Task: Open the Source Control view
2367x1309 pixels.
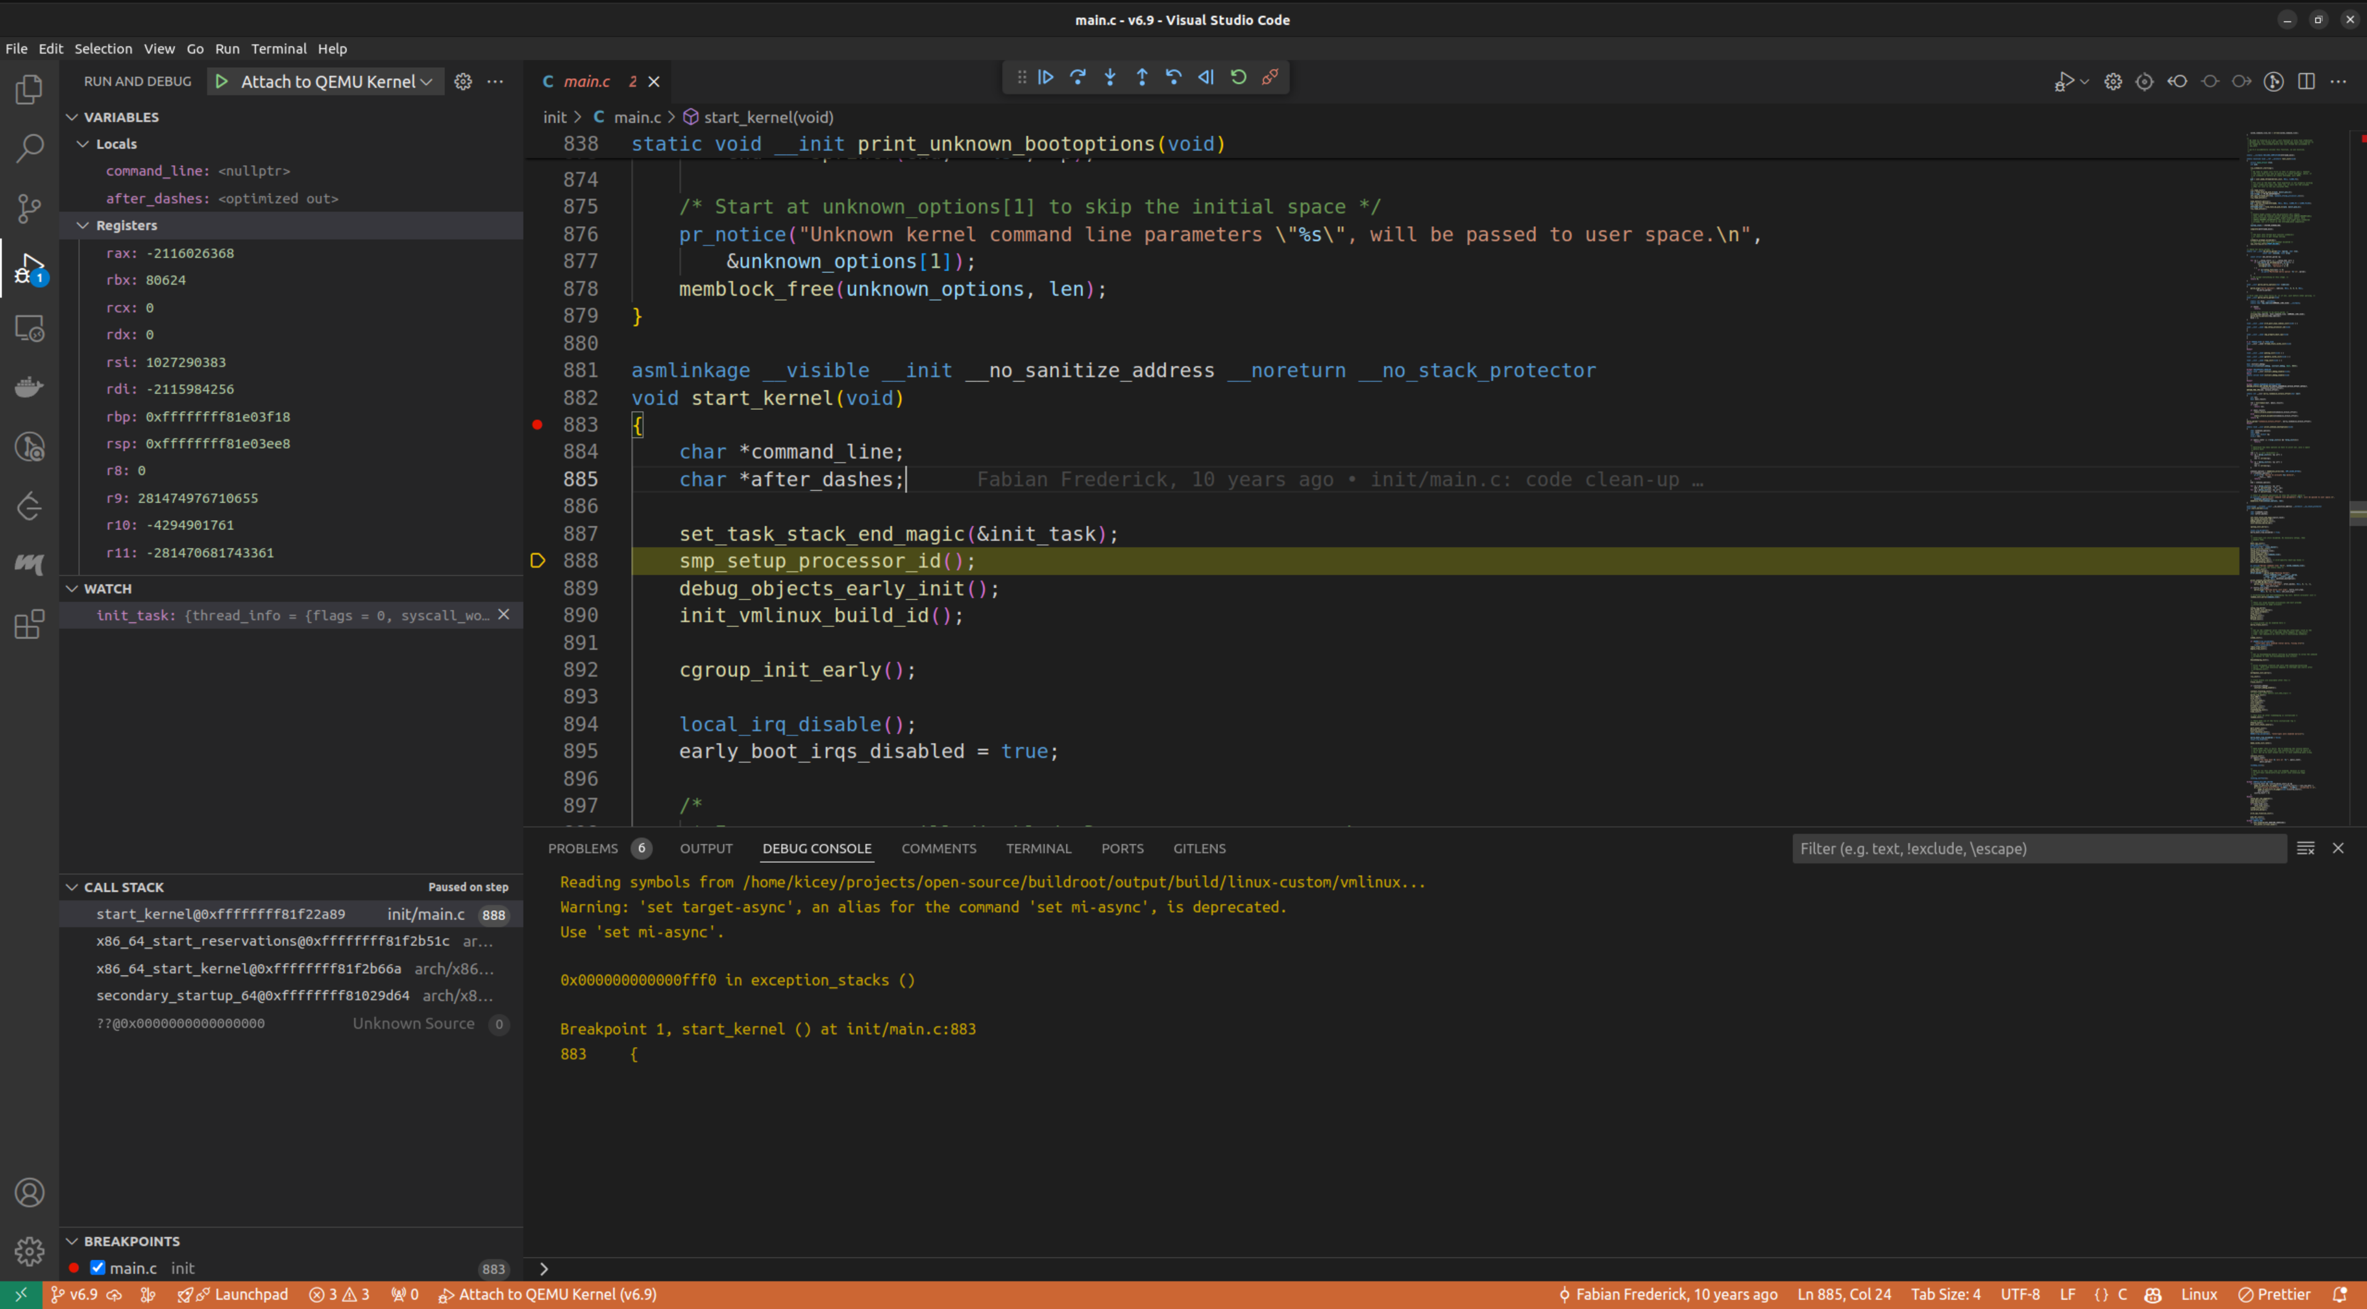Action: (30, 208)
